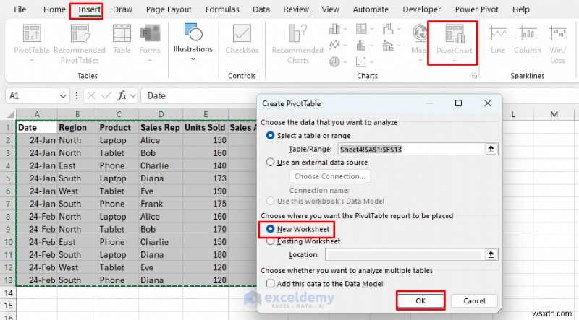Click the Location input field
579x320 pixels.
click(405, 254)
